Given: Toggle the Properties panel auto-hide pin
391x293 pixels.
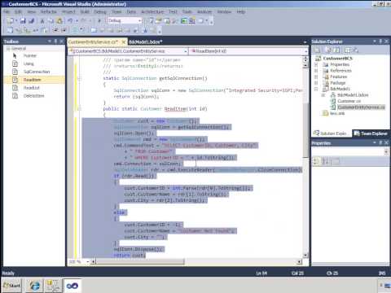Looking at the screenshot, I should pos(380,142).
